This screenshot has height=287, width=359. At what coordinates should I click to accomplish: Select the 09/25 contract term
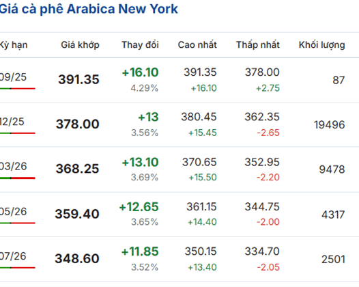[13, 77]
